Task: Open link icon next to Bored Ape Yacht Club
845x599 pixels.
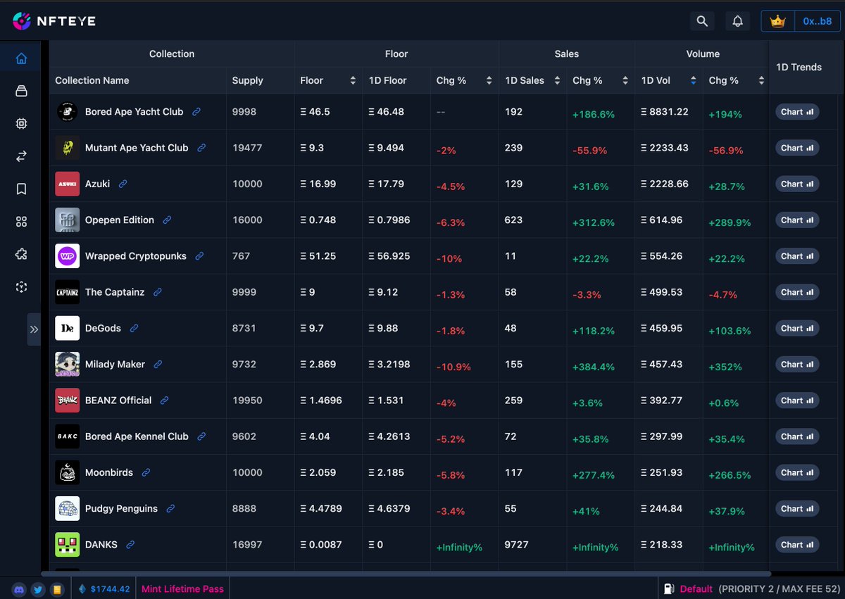Action: coord(196,112)
